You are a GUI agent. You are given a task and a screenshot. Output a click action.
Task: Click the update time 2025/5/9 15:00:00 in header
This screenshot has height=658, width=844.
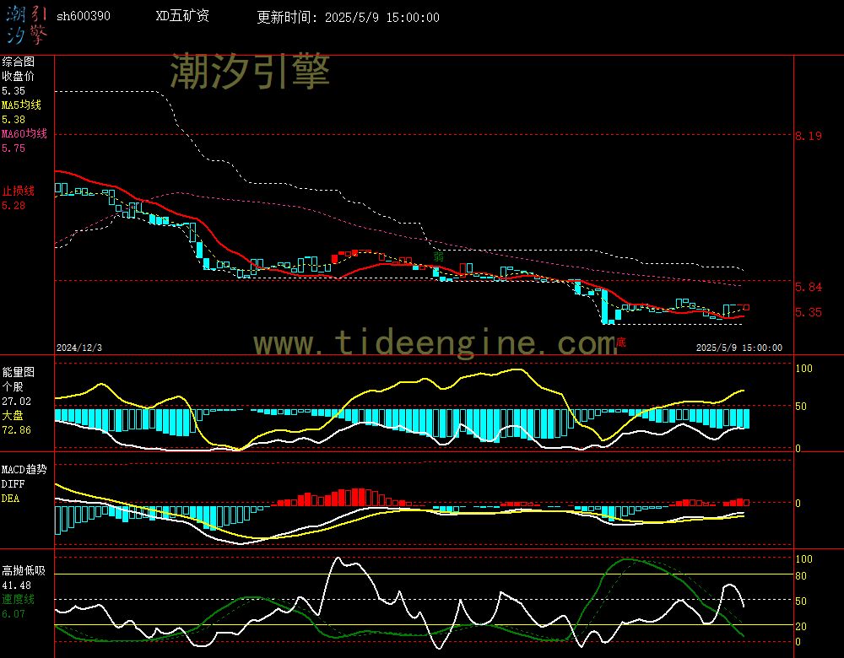click(x=382, y=18)
